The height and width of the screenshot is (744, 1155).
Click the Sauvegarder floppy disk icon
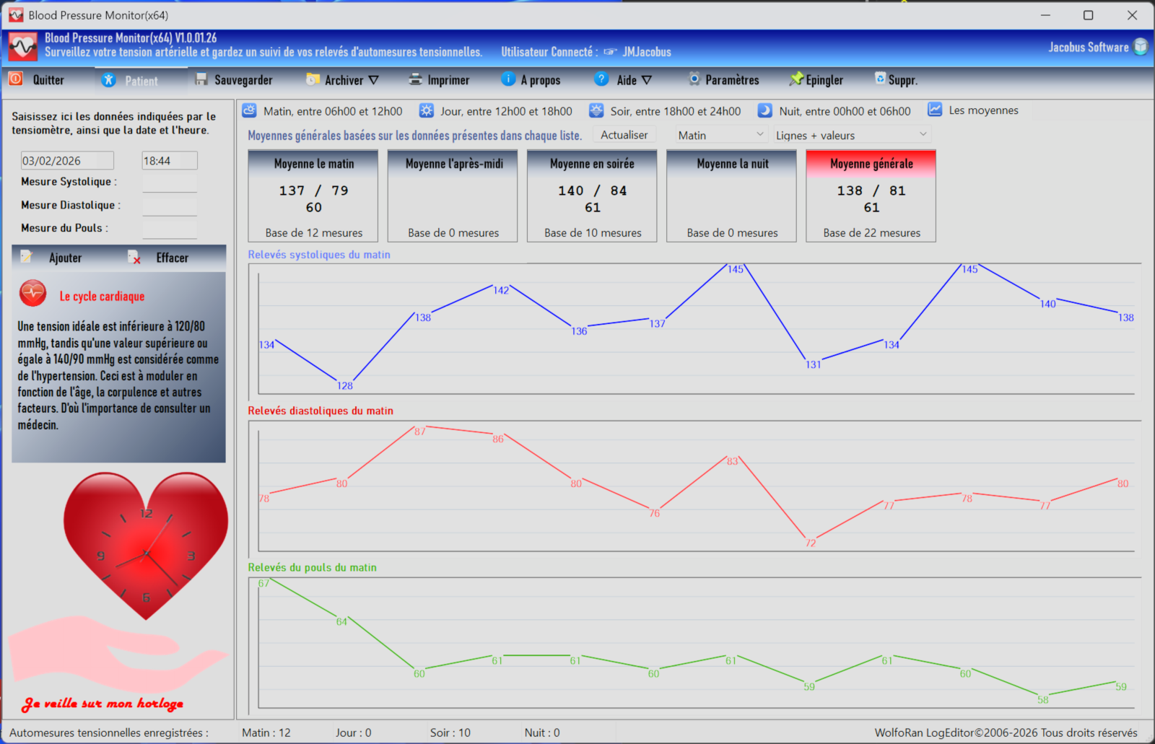(201, 79)
